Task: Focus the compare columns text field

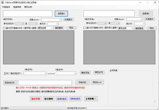Action: pos(45,83)
